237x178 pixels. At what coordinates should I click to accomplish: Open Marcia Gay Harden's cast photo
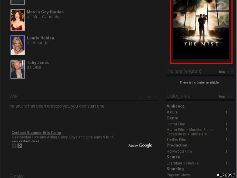pos(18,20)
